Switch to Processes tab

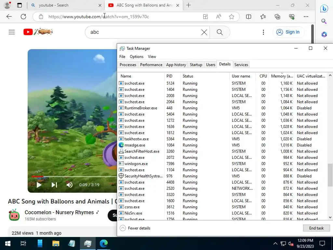click(x=128, y=65)
